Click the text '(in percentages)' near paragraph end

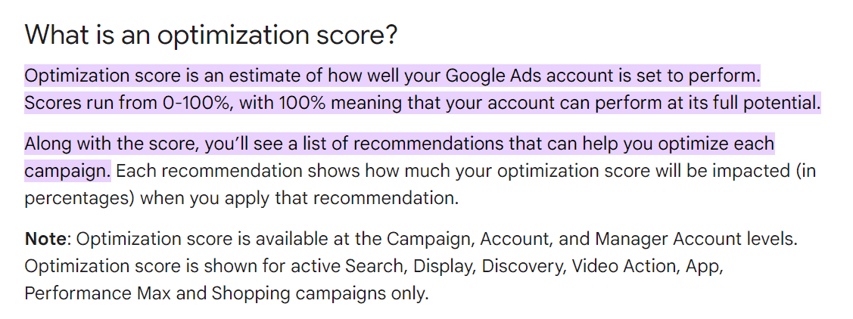[x=420, y=184]
